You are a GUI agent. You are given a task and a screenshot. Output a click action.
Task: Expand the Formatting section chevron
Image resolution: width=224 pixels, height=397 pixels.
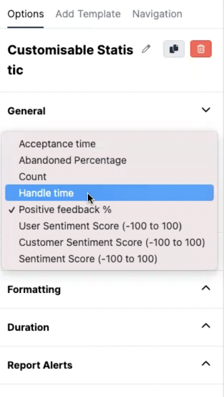coord(206,288)
